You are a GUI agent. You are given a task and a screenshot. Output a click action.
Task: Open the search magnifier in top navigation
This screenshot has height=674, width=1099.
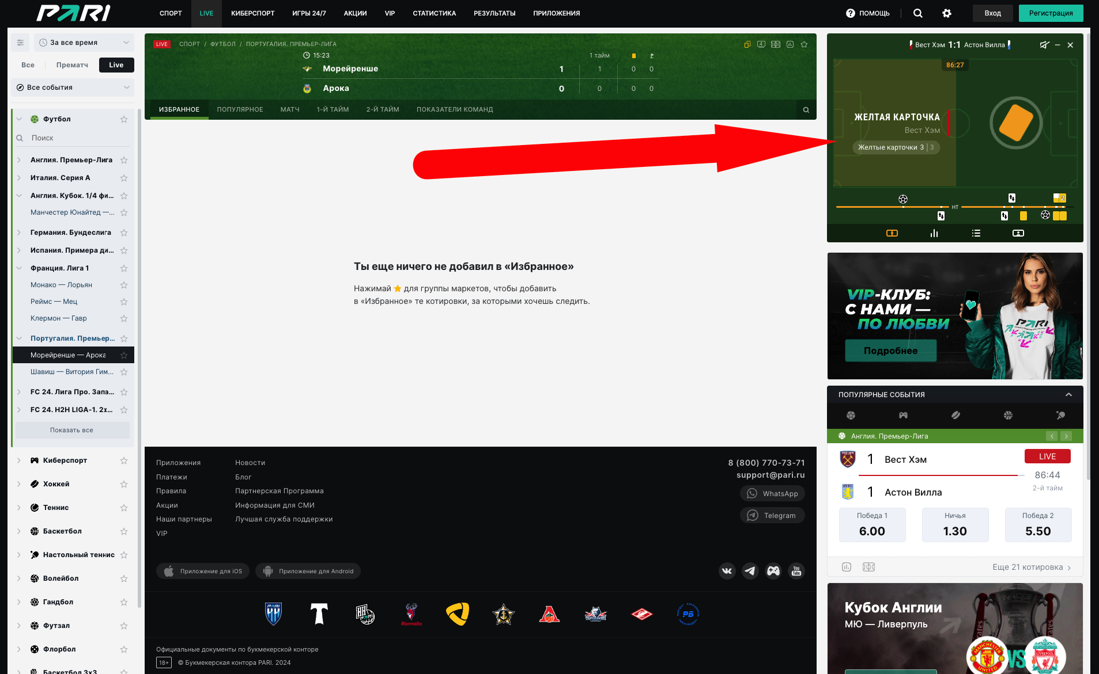(x=918, y=13)
